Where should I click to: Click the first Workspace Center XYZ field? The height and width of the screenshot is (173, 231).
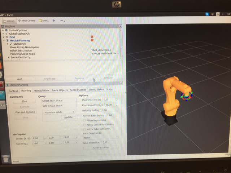39,138
